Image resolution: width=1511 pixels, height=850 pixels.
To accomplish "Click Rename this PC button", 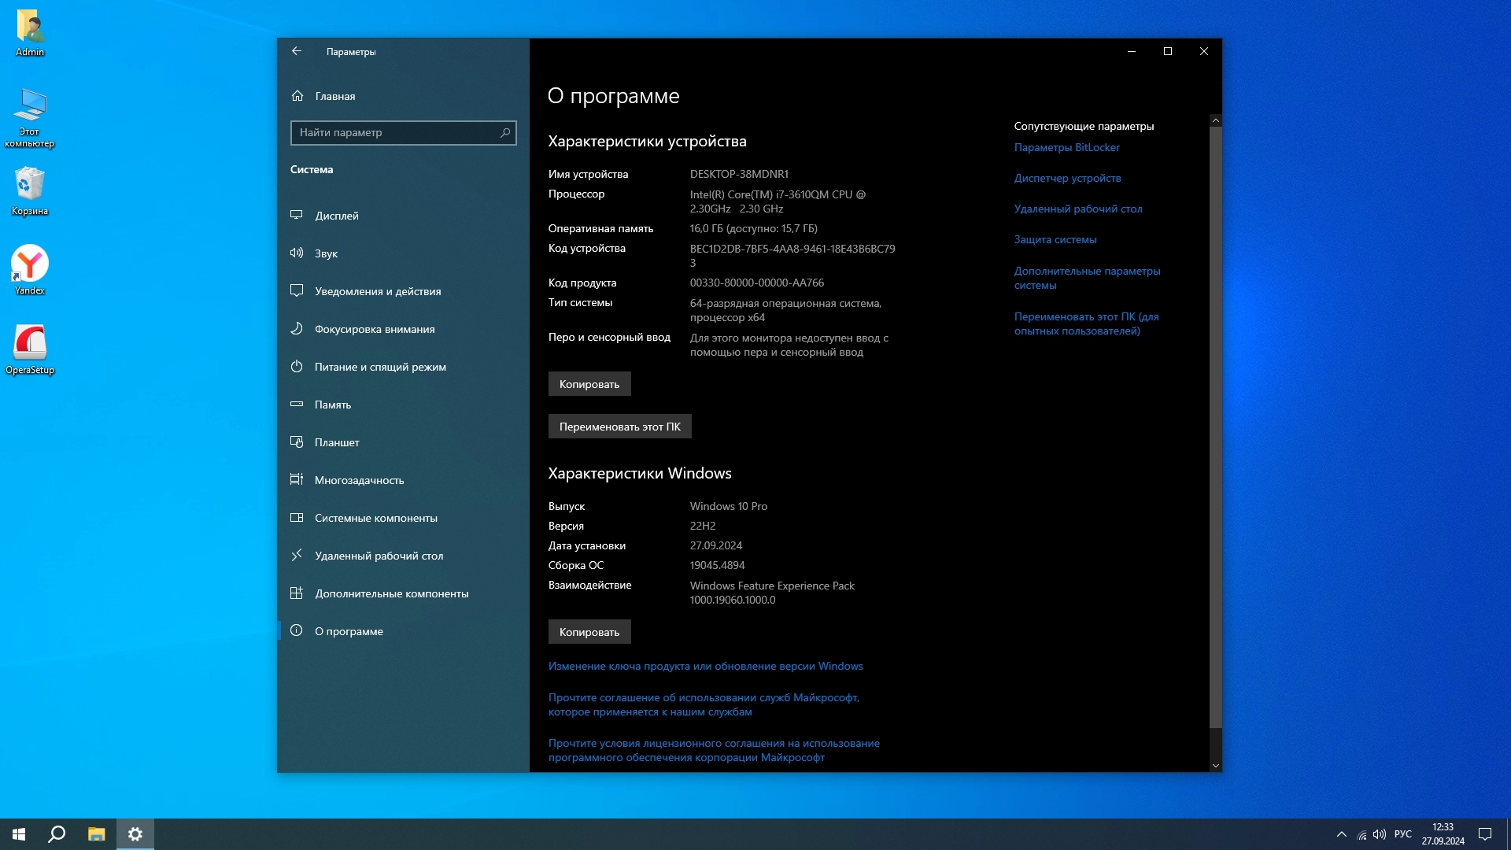I will [x=619, y=427].
